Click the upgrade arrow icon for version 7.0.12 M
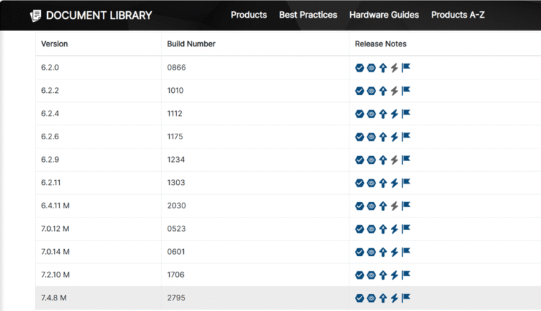 click(x=383, y=229)
